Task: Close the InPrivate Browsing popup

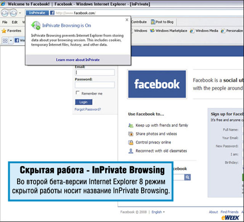Action: coord(127,20)
